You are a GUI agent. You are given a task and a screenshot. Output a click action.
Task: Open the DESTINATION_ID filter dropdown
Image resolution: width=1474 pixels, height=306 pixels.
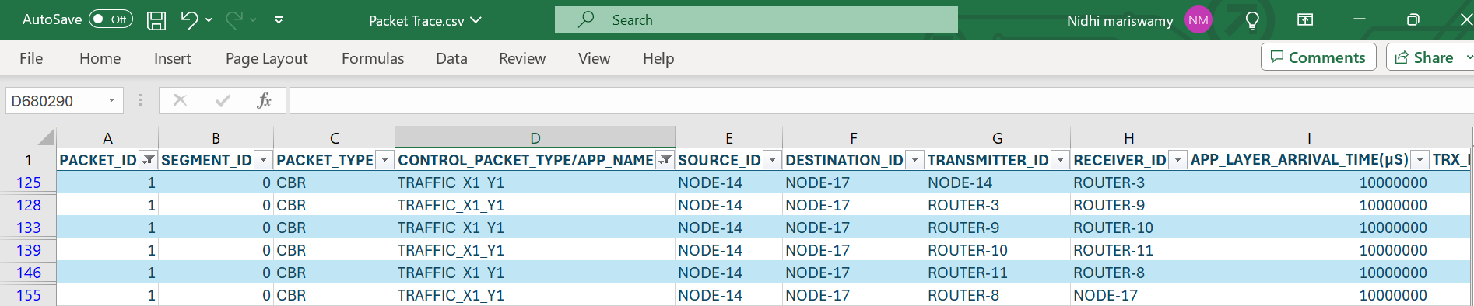click(x=915, y=160)
